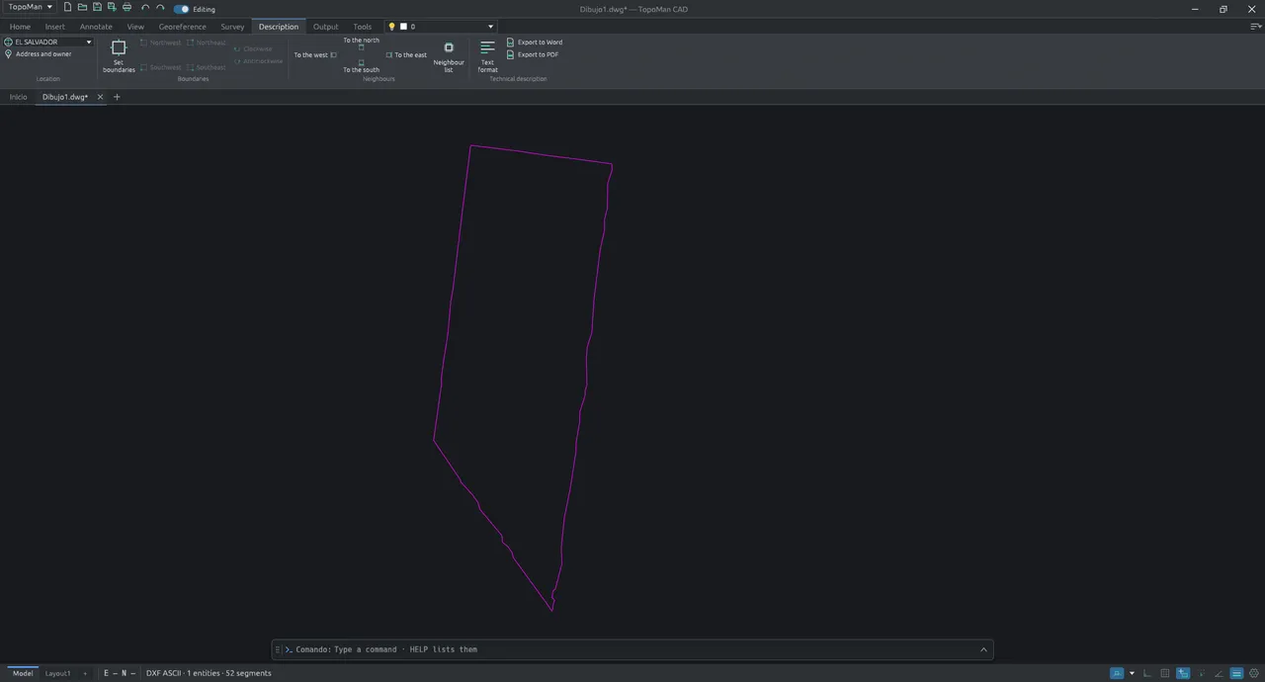Image resolution: width=1265 pixels, height=682 pixels.
Task: Open the TopoMan application menu
Action: (x=30, y=7)
